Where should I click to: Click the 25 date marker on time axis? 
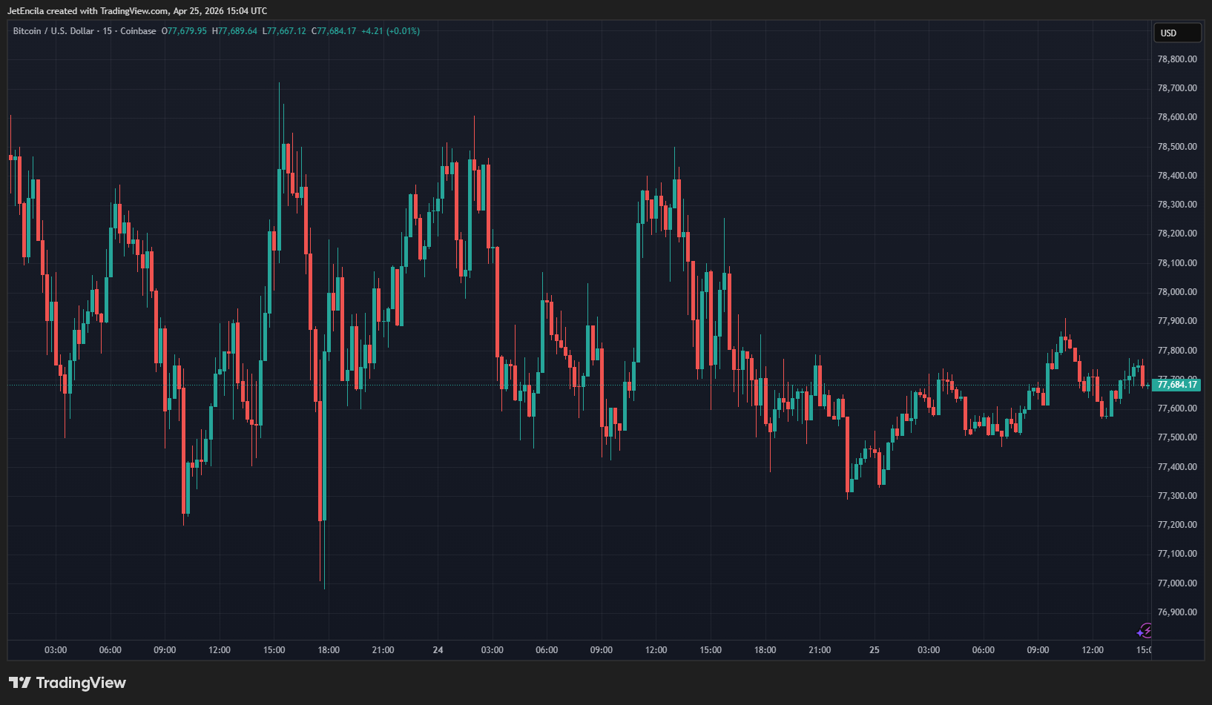[874, 650]
